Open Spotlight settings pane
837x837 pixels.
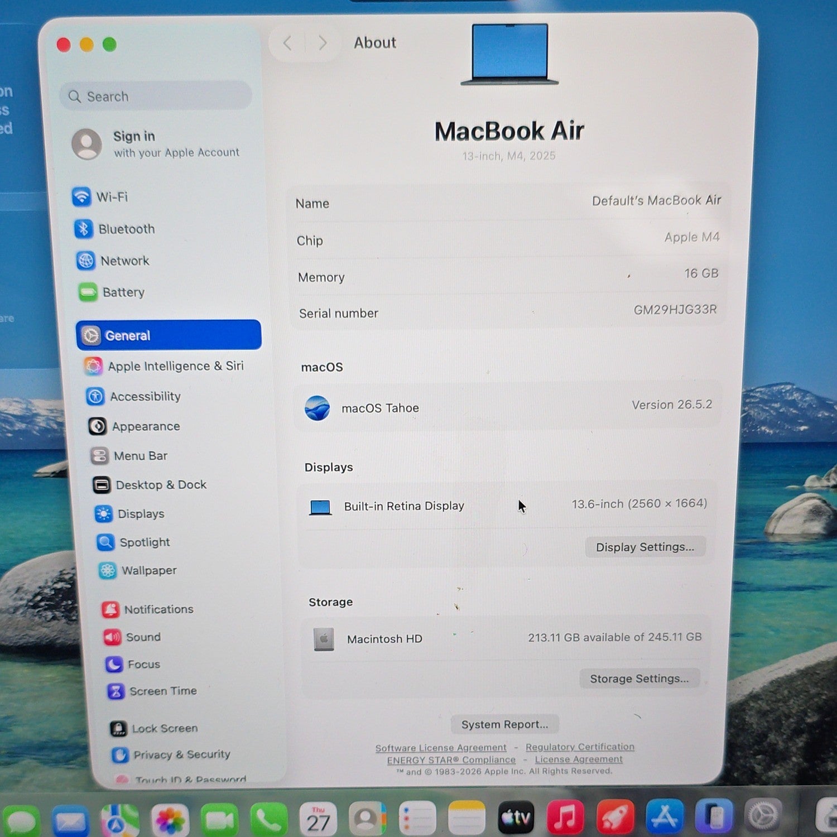tap(133, 542)
